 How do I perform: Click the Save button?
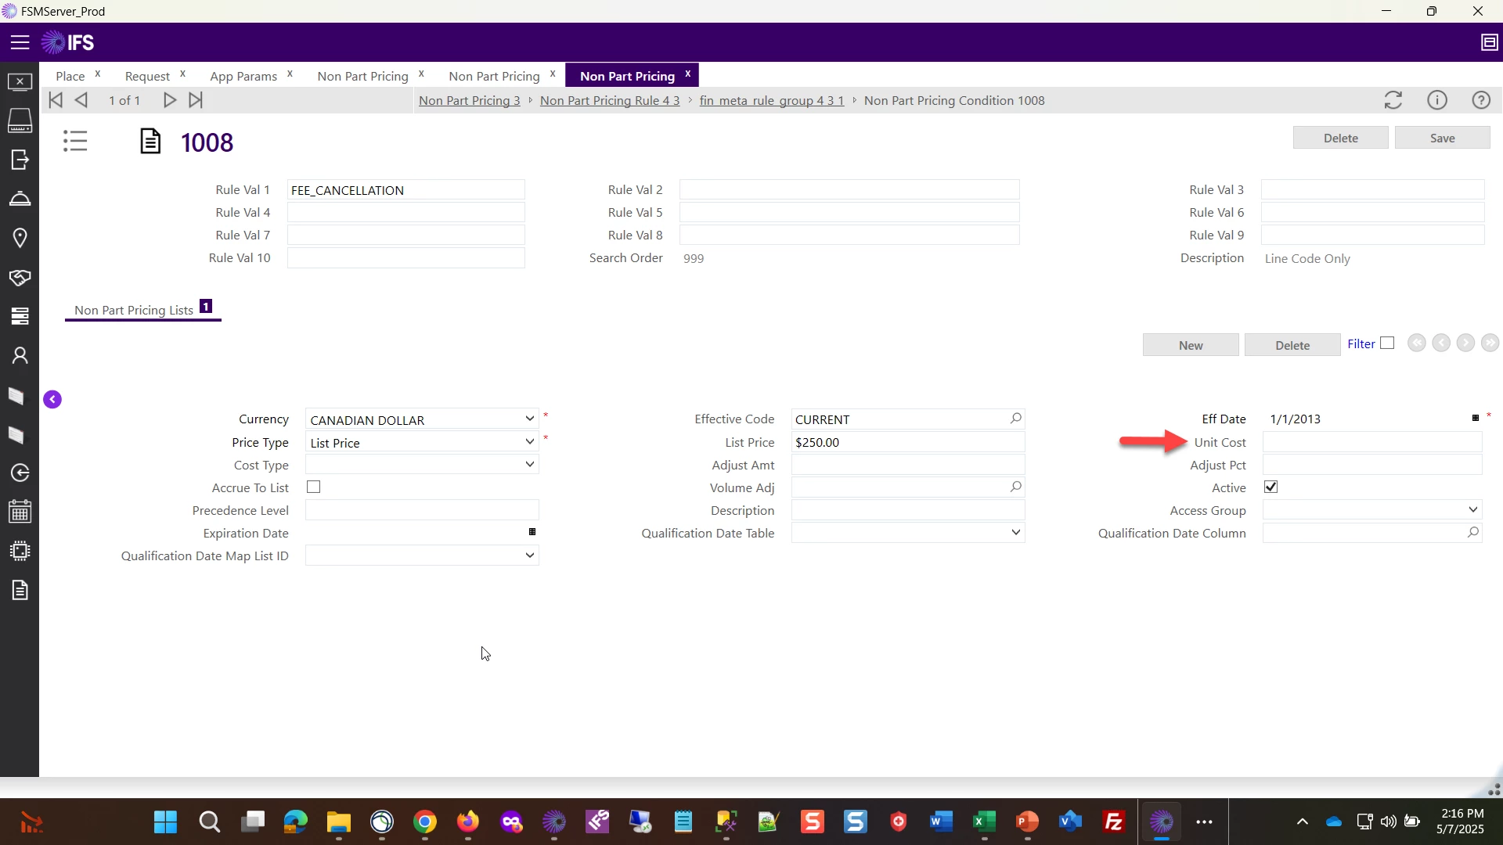click(1442, 138)
